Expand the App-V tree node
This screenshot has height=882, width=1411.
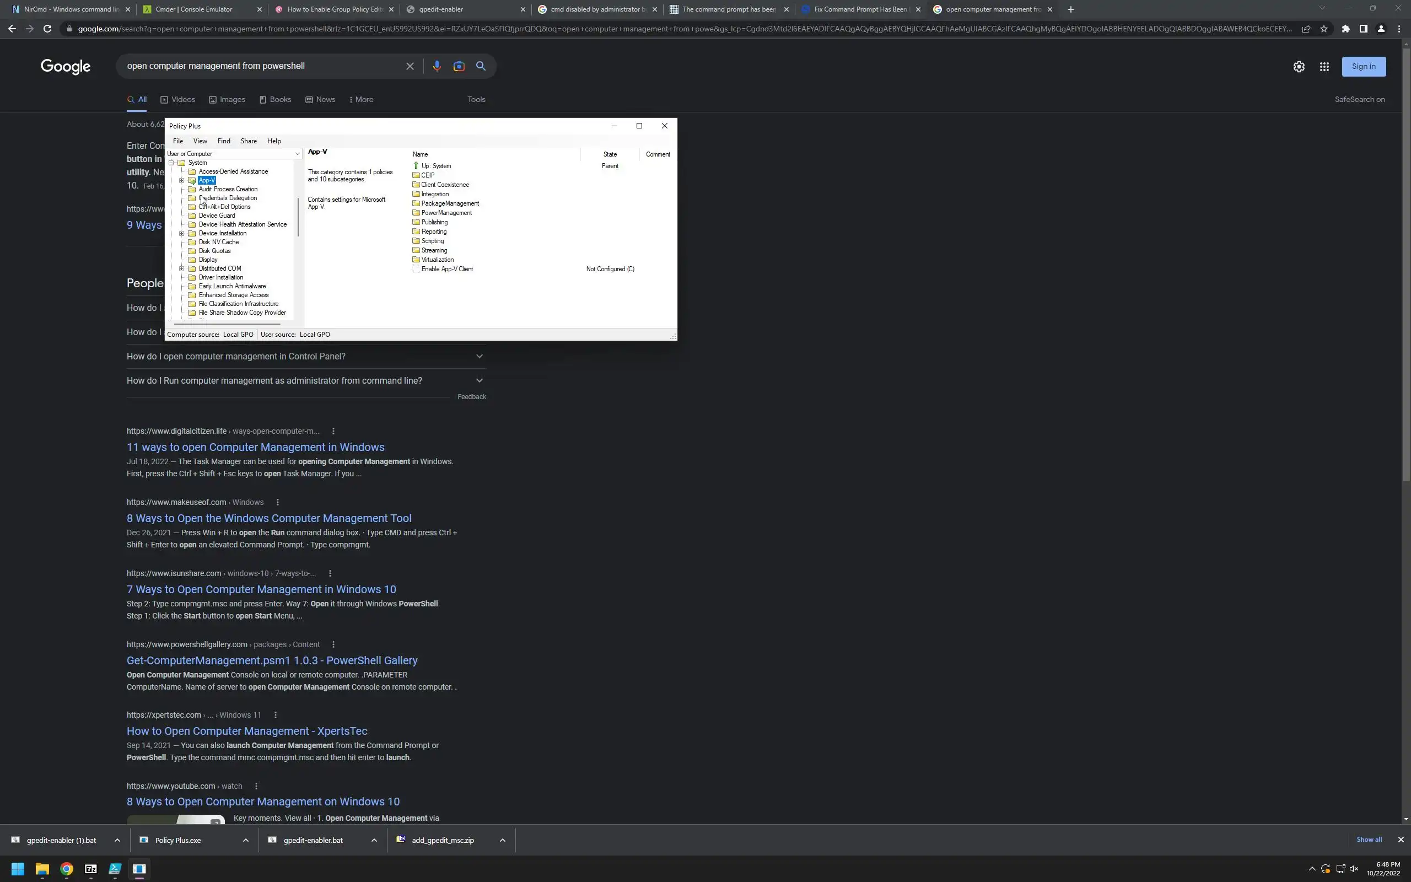pos(181,181)
